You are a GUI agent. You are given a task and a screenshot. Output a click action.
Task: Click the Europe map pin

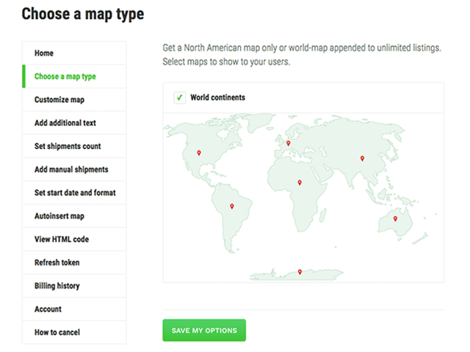coord(289,143)
